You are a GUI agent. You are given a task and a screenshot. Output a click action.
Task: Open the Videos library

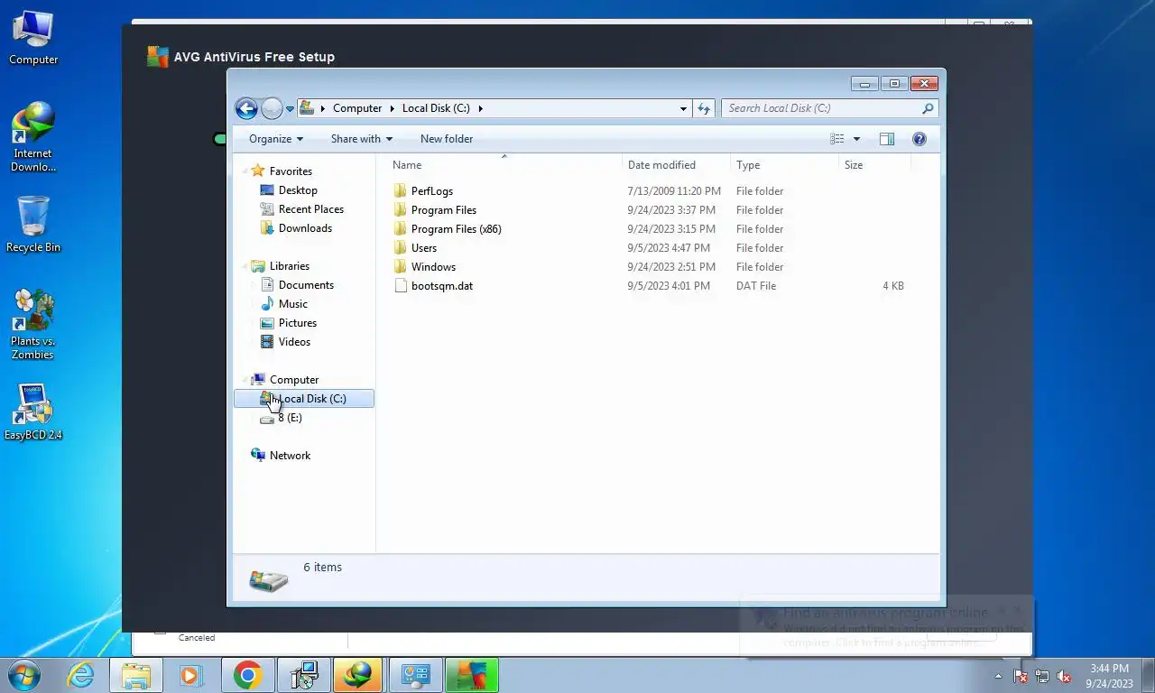pos(294,342)
